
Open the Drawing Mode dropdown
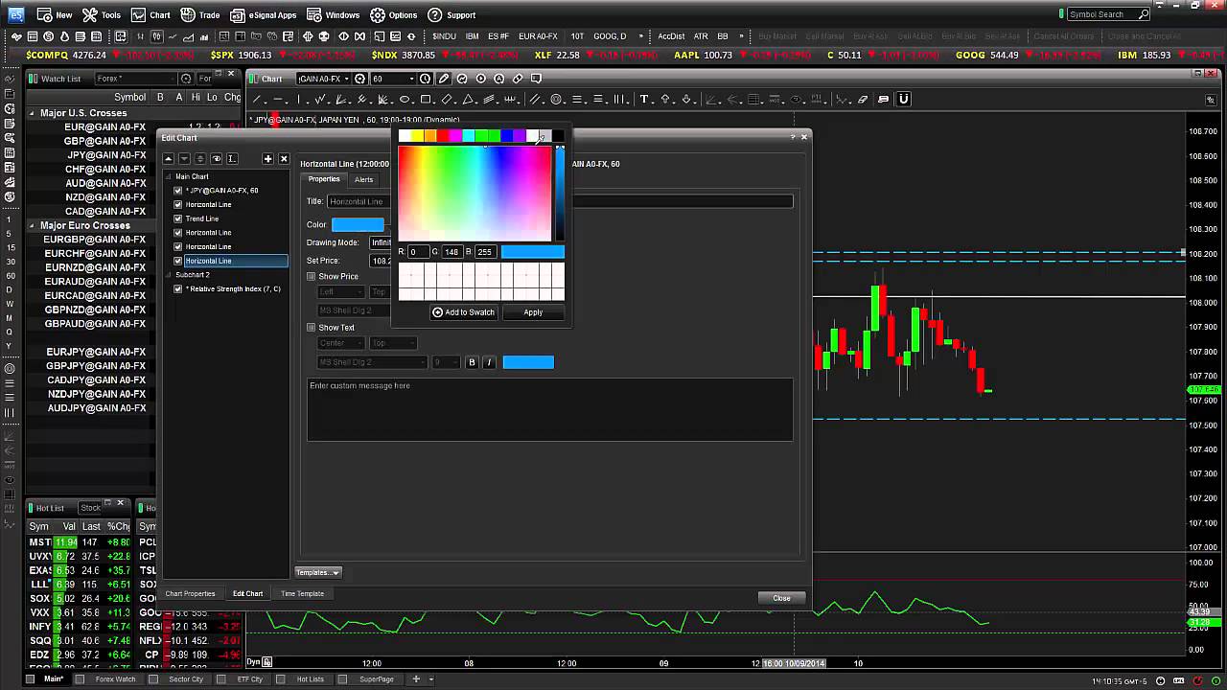pos(381,242)
